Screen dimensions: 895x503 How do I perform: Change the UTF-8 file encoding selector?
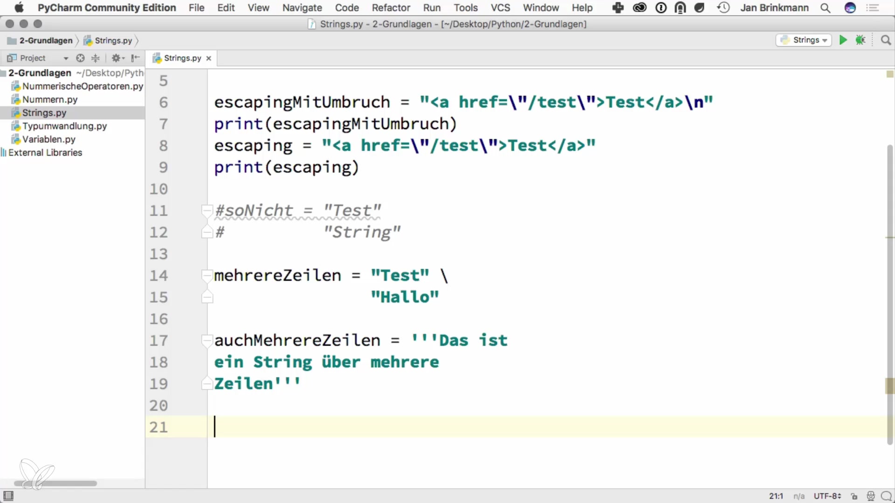tap(827, 496)
